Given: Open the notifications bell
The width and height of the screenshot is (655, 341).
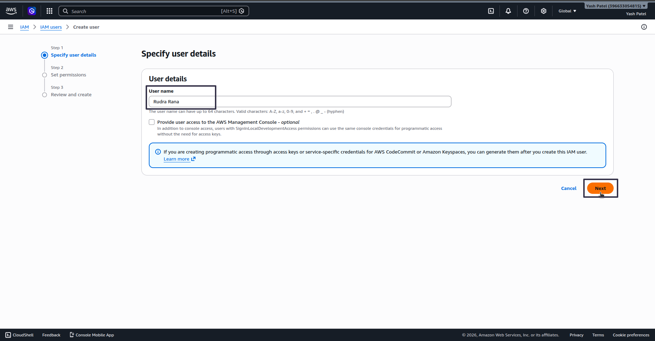Looking at the screenshot, I should click(x=508, y=11).
